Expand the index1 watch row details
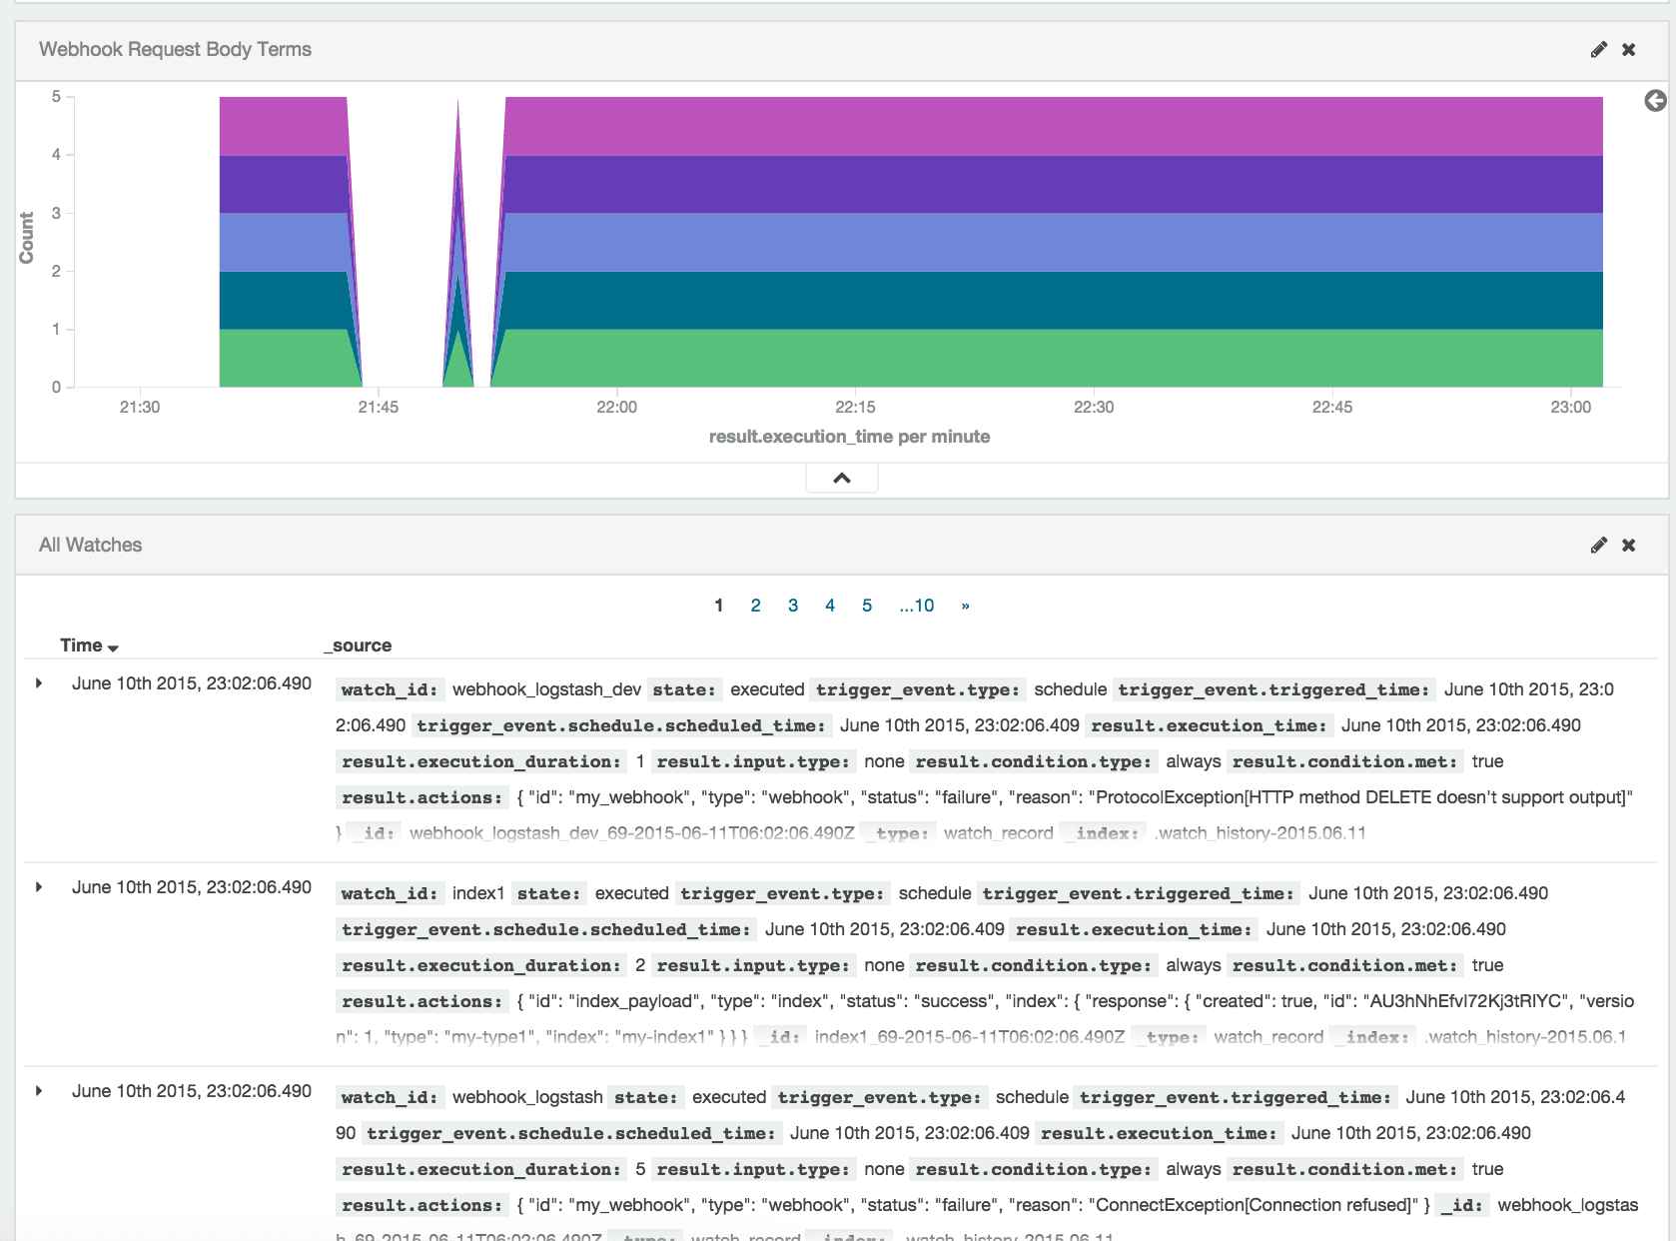The height and width of the screenshot is (1241, 1676). click(39, 887)
